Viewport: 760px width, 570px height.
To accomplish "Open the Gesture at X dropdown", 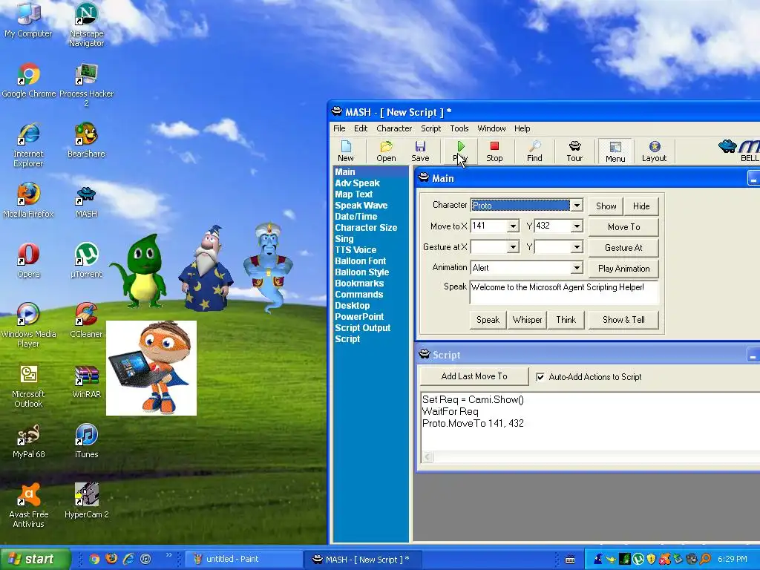I will [x=513, y=247].
